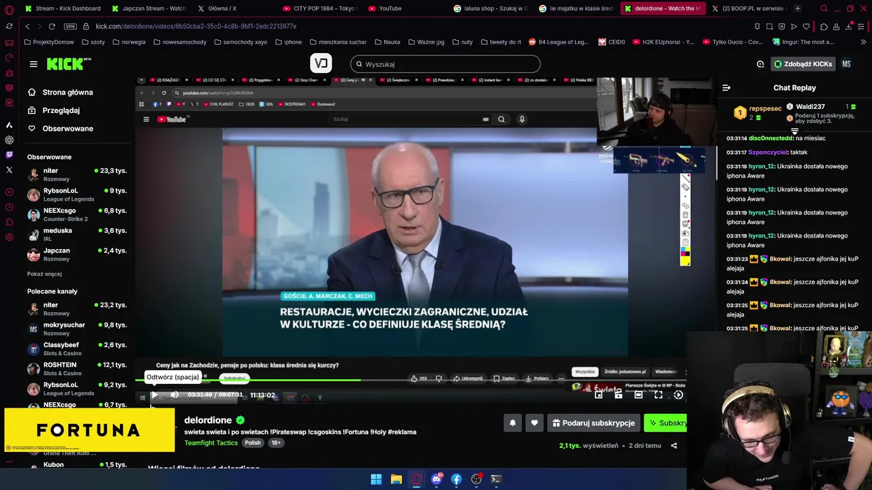Toggle fullscreen on the video player
Image resolution: width=872 pixels, height=490 pixels.
(x=658, y=395)
